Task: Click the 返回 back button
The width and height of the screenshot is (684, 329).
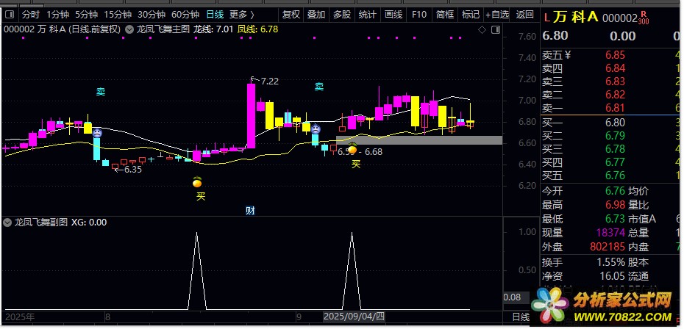Action: 525,15
